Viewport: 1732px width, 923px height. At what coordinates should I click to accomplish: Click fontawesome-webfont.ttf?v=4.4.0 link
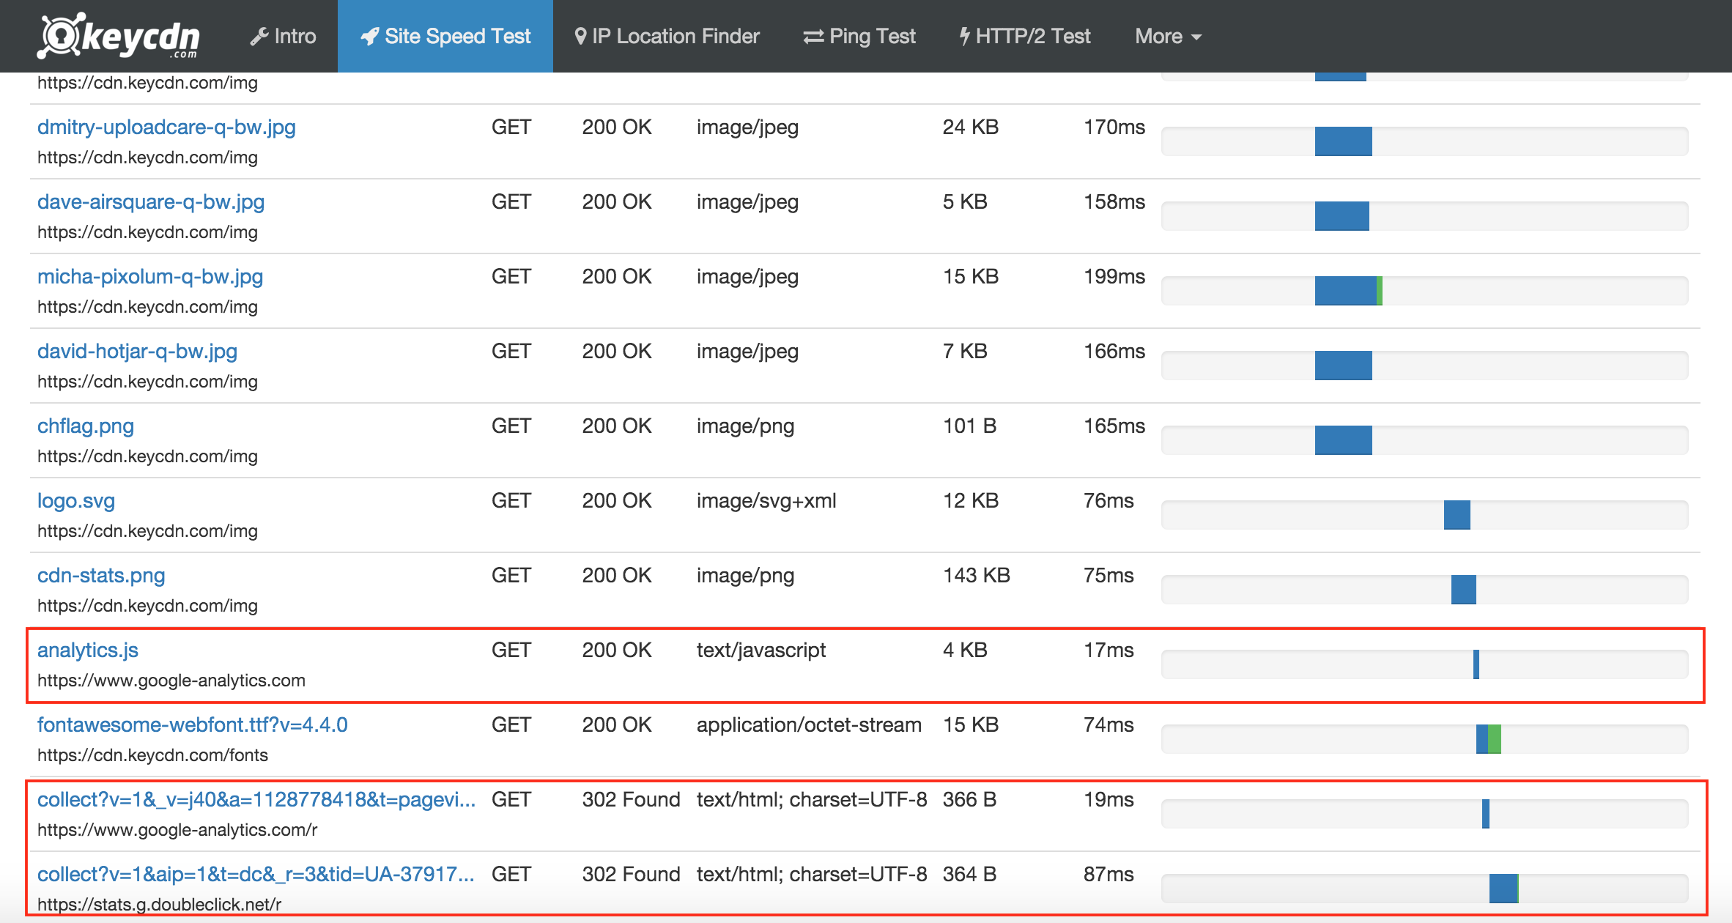(x=193, y=725)
